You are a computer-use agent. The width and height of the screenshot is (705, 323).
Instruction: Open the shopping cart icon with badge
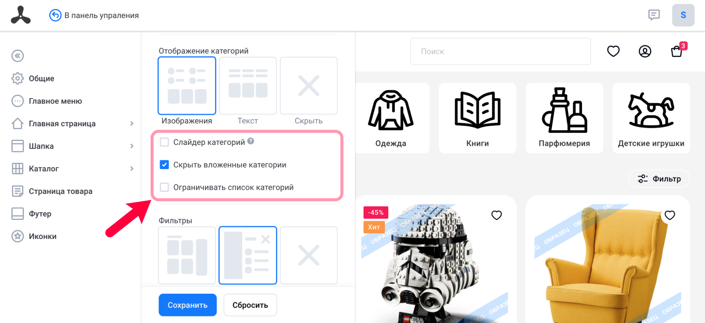pyautogui.click(x=678, y=50)
